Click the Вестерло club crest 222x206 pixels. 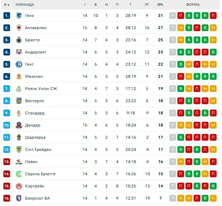[x=19, y=101]
